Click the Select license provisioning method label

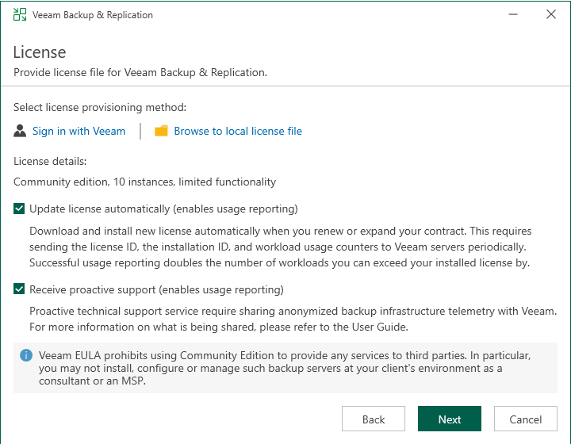tap(100, 107)
